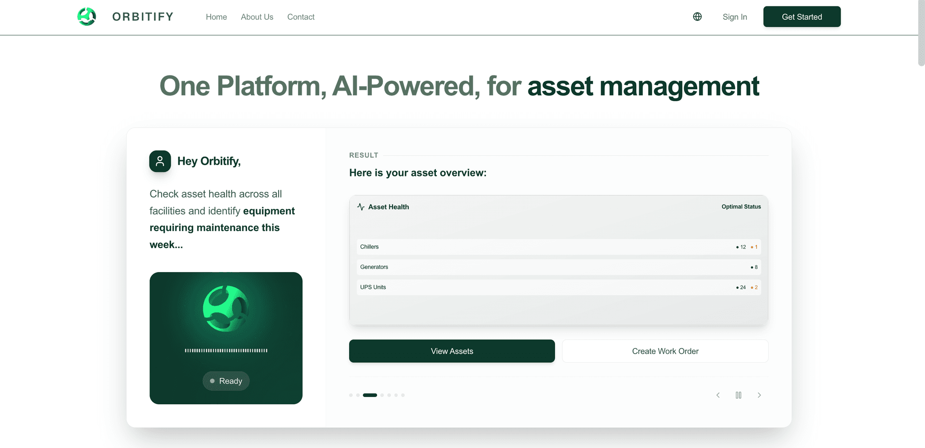Click the View Assets button
This screenshot has width=925, height=448.
pyautogui.click(x=452, y=351)
